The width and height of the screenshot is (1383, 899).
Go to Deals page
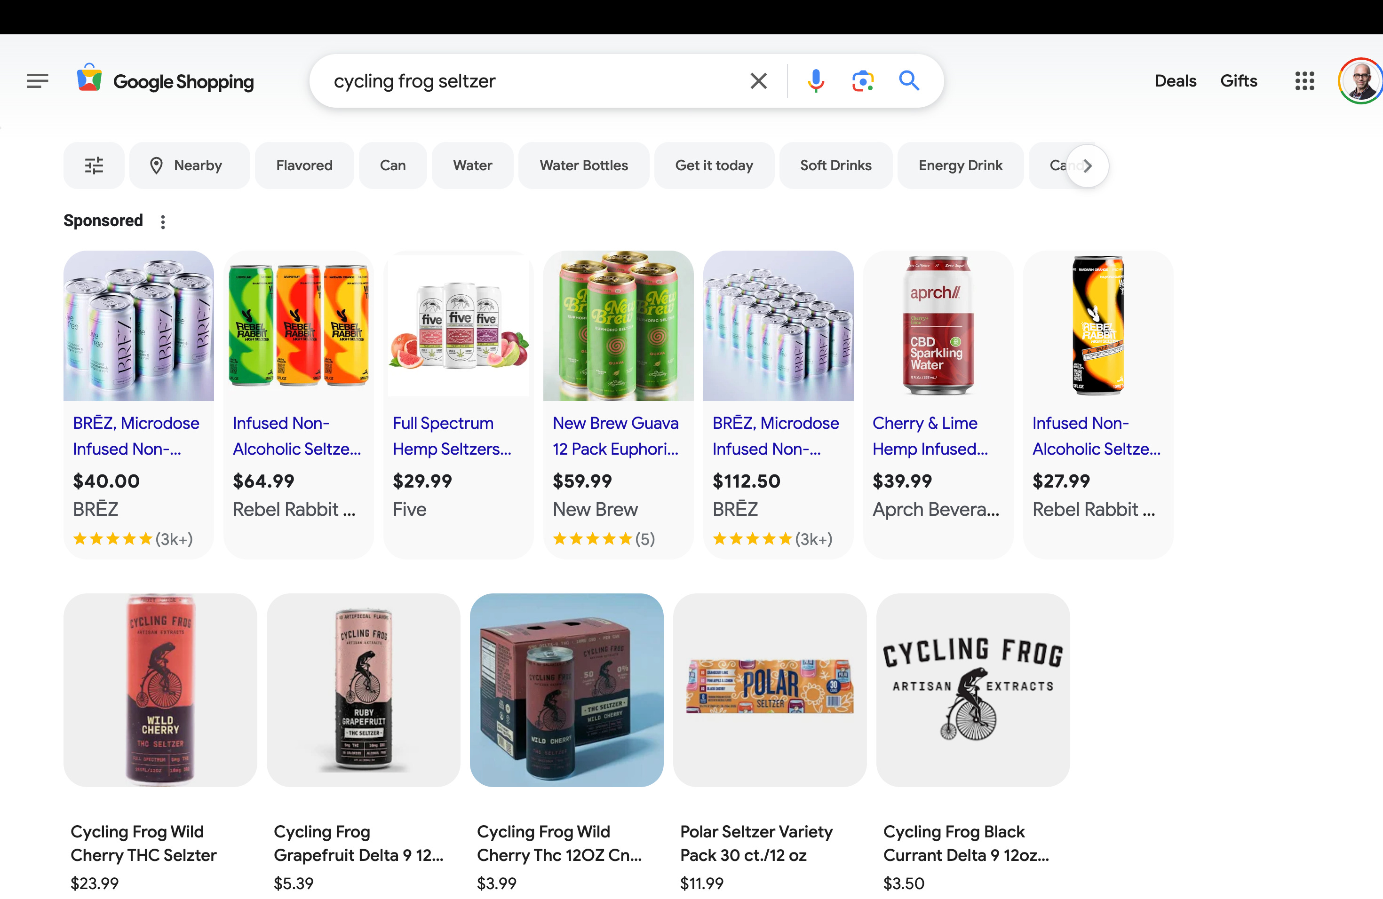pyautogui.click(x=1175, y=81)
